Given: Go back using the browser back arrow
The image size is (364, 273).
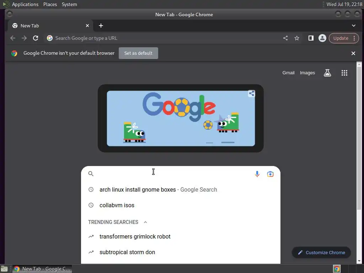Looking at the screenshot, I should coord(13,38).
